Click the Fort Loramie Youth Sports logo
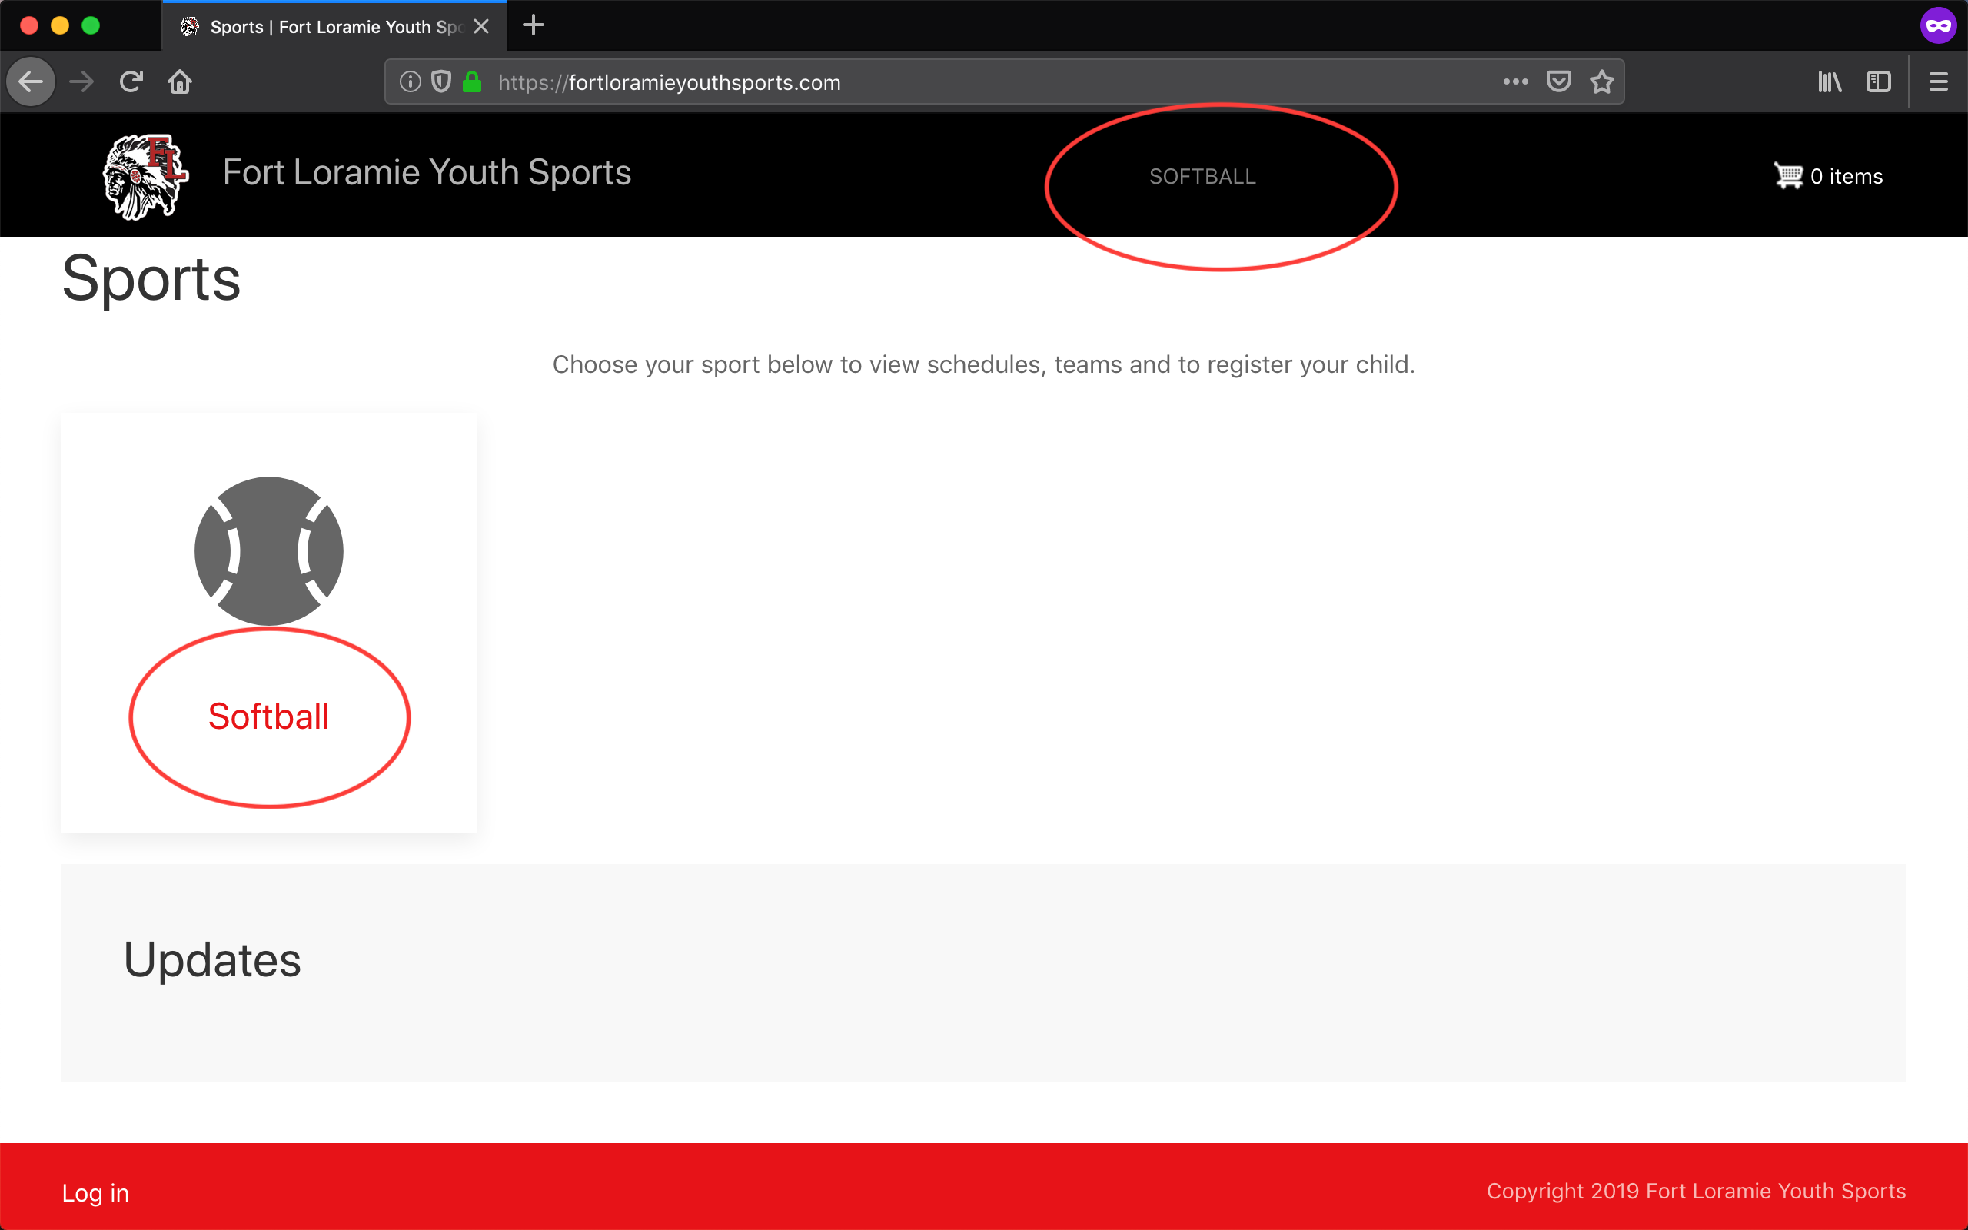The width and height of the screenshot is (1968, 1230). [x=141, y=175]
